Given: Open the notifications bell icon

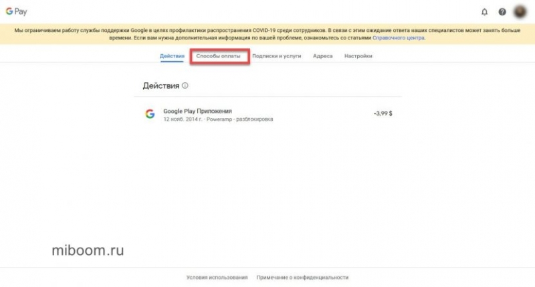Looking at the screenshot, I should (484, 12).
